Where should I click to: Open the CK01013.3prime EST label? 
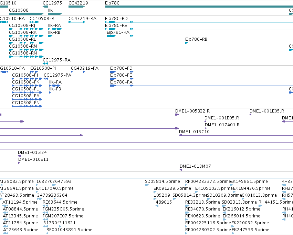coord(259,196)
